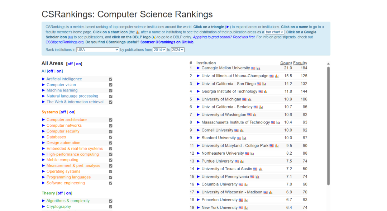Screen dimensions: 387x211
Task: Open the bar chart type dropdown
Action: coord(274,32)
